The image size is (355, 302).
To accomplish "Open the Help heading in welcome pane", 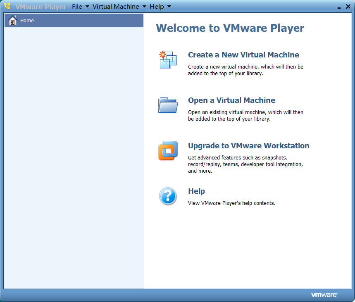I will click(x=196, y=191).
